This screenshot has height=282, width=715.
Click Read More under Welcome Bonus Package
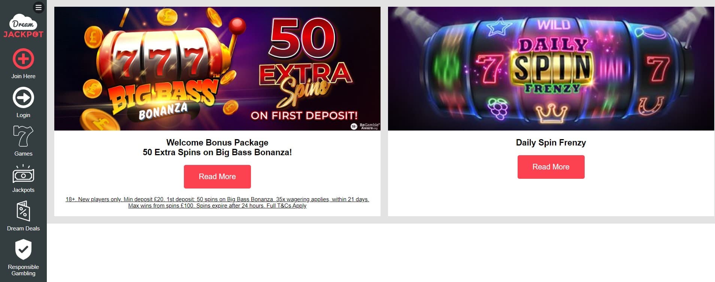click(217, 177)
